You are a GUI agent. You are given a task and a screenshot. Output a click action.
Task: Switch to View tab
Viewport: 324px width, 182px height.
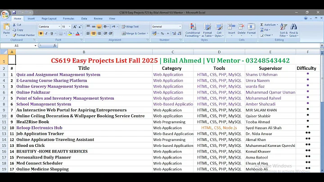tap(112, 18)
